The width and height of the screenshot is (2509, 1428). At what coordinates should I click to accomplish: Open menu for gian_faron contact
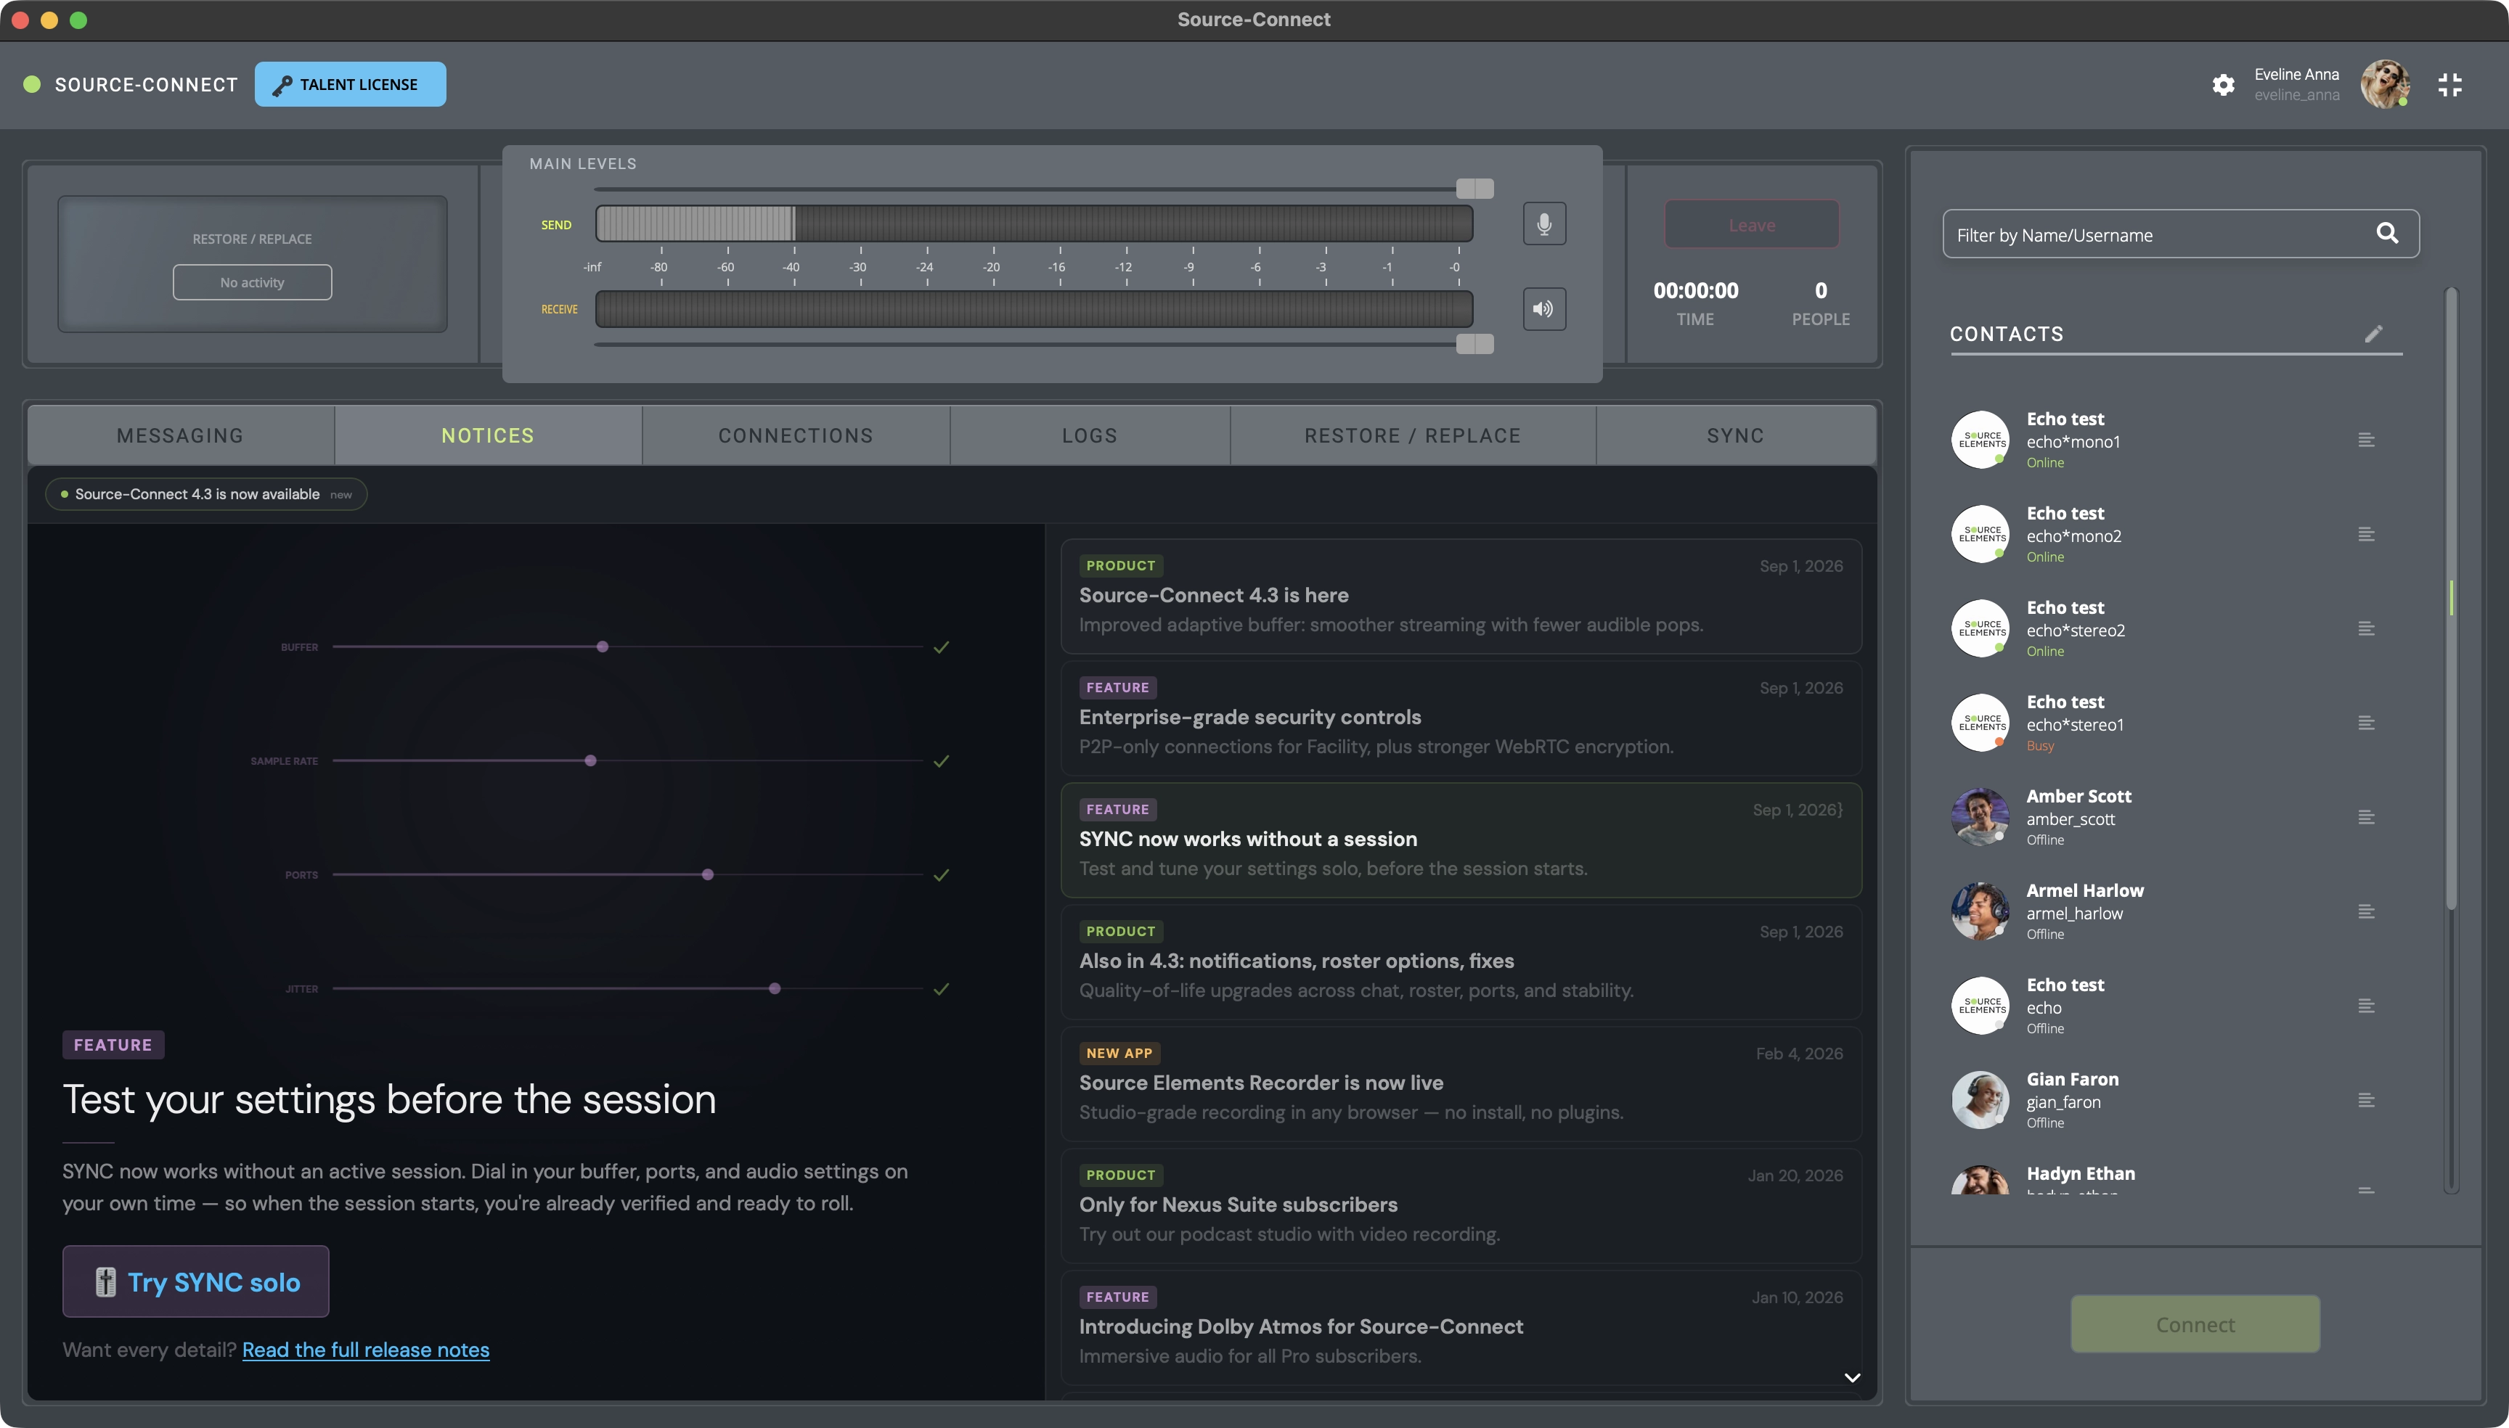click(2366, 1099)
